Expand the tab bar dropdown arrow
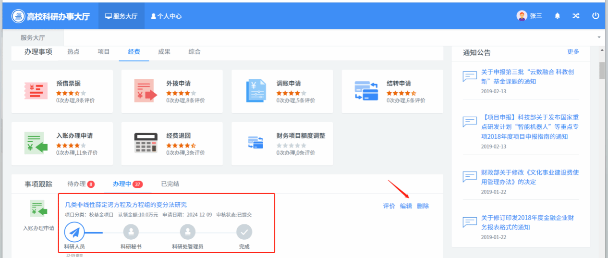 (598, 37)
